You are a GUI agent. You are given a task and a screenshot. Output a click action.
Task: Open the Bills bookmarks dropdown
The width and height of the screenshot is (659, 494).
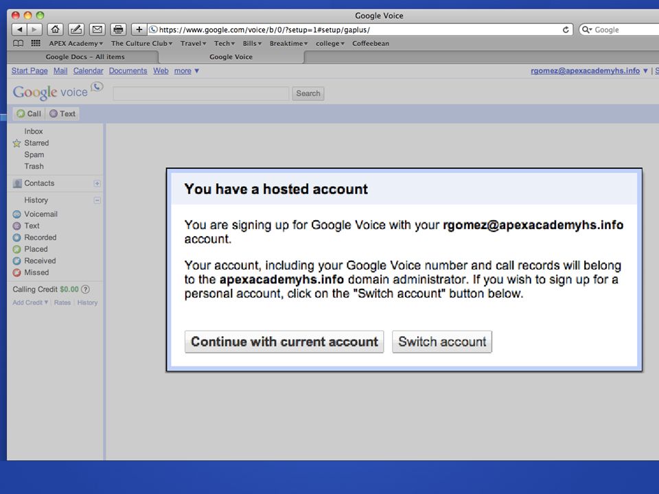[x=252, y=43]
